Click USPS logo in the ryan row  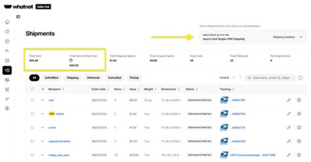coord(224,100)
